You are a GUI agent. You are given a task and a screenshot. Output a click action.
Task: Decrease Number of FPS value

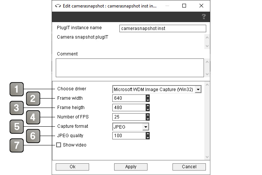click(148, 119)
